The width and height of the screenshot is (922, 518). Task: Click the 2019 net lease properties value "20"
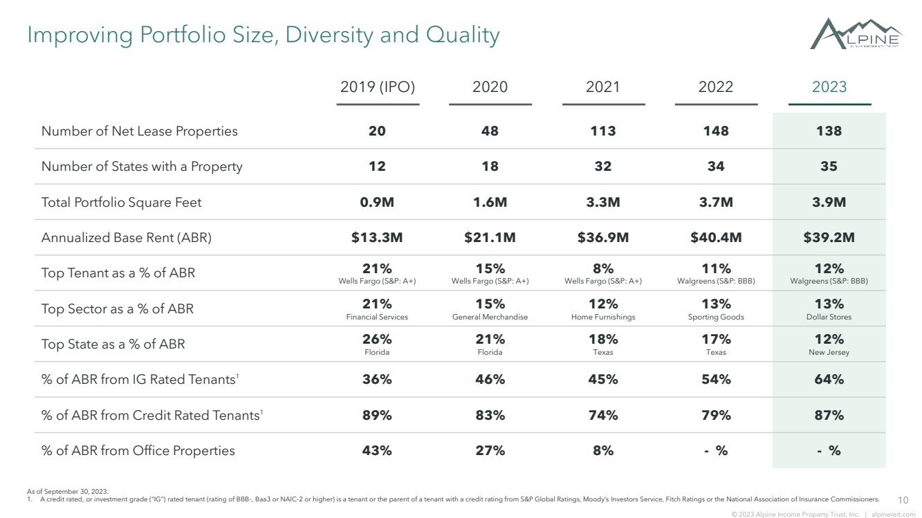(x=377, y=131)
